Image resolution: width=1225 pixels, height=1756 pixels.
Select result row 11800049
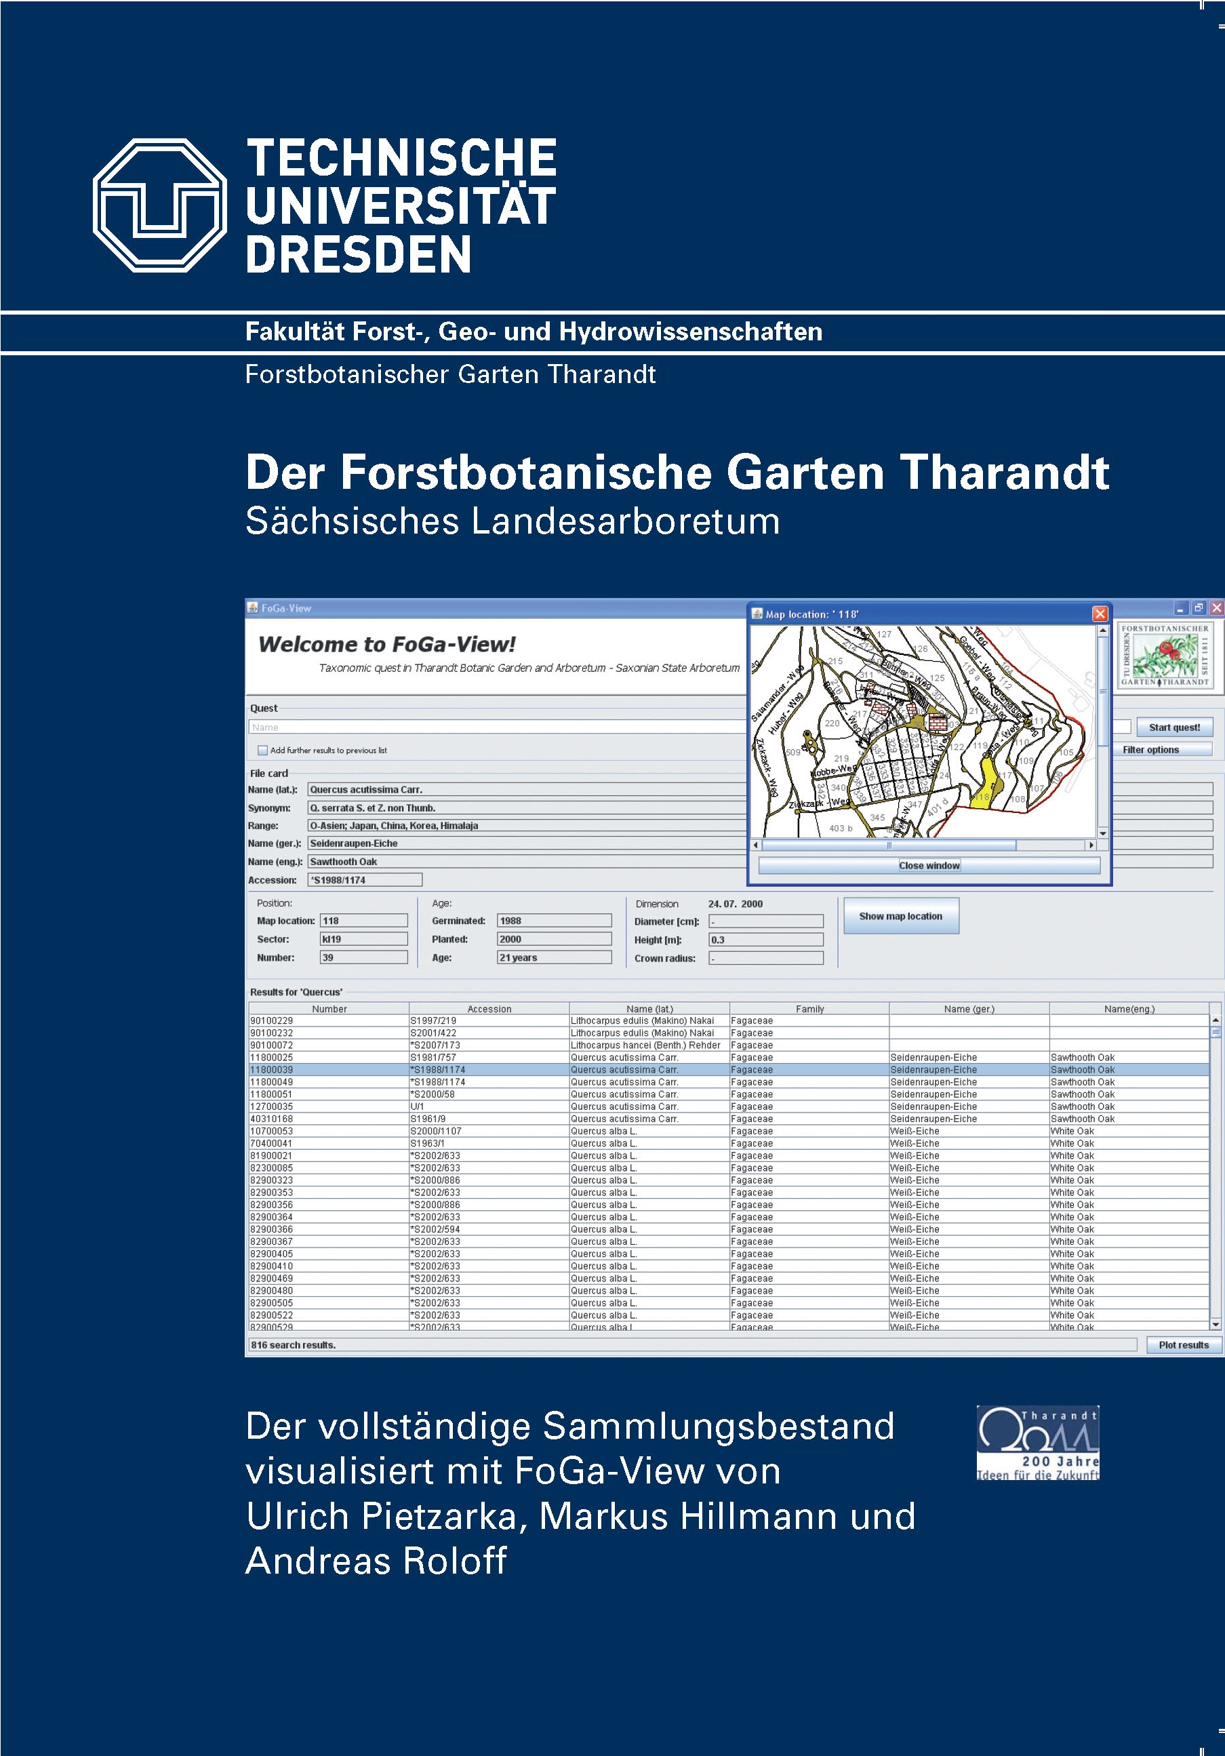[729, 1082]
